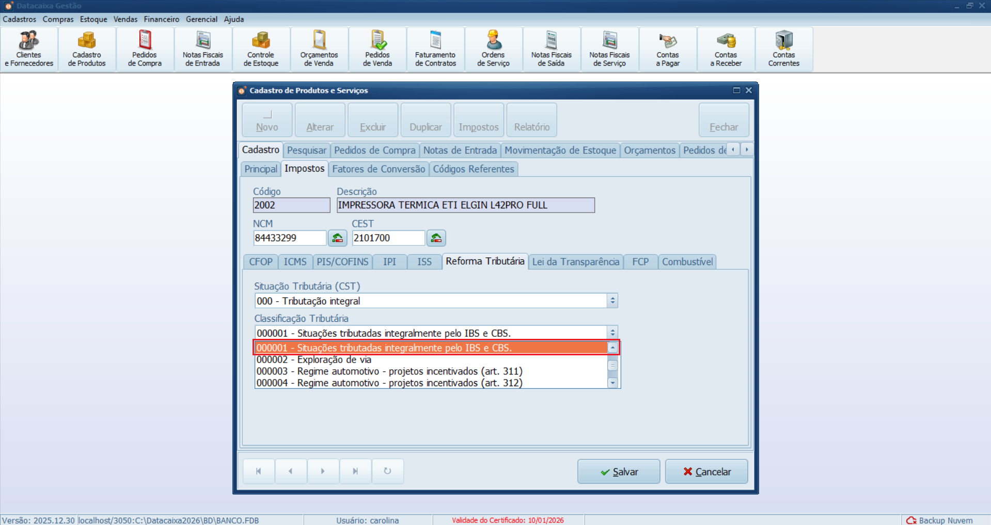Open Clientes e Fornecedores from toolbar
The height and width of the screenshot is (525, 991).
(x=29, y=50)
